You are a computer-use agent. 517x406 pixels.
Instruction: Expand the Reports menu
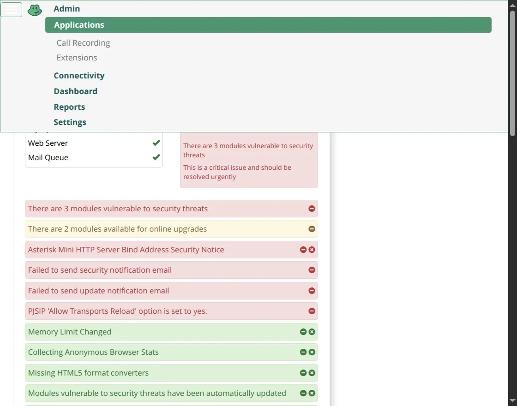tap(69, 107)
